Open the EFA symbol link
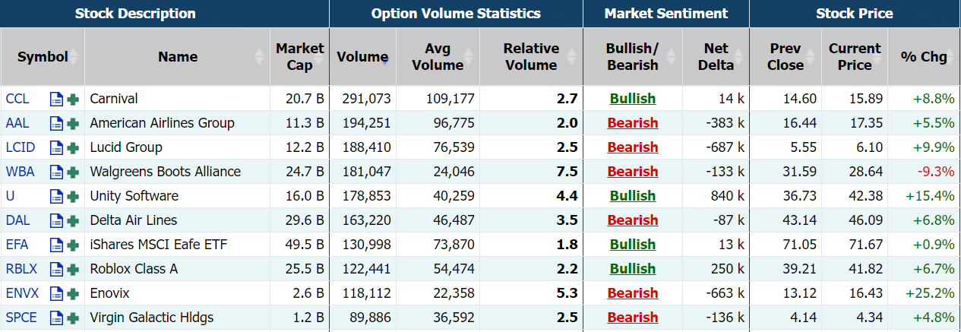This screenshot has height=332, width=961. click(17, 245)
